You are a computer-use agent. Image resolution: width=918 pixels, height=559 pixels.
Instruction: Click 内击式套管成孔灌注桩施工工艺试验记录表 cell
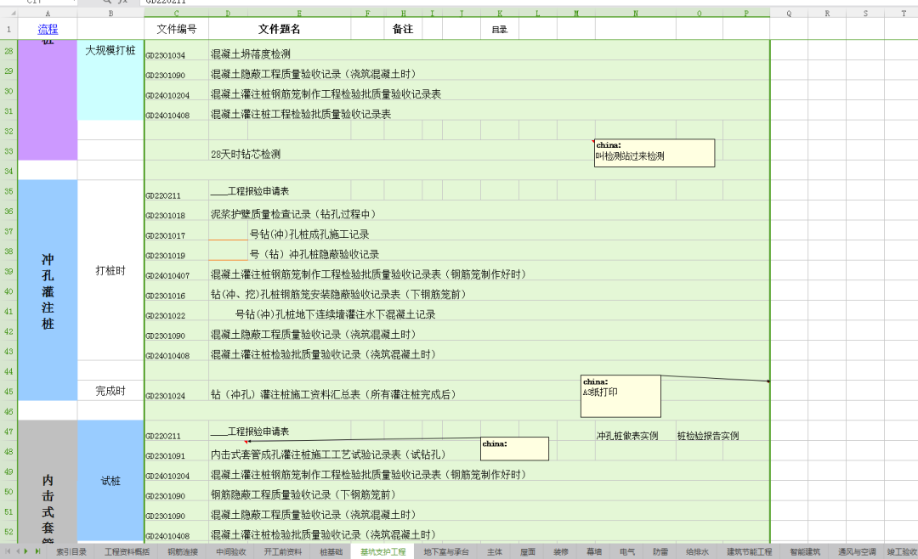pos(329,455)
